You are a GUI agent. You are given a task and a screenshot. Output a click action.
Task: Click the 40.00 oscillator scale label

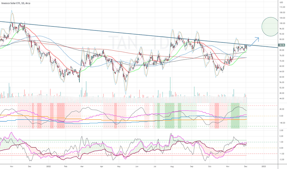coord(282,109)
